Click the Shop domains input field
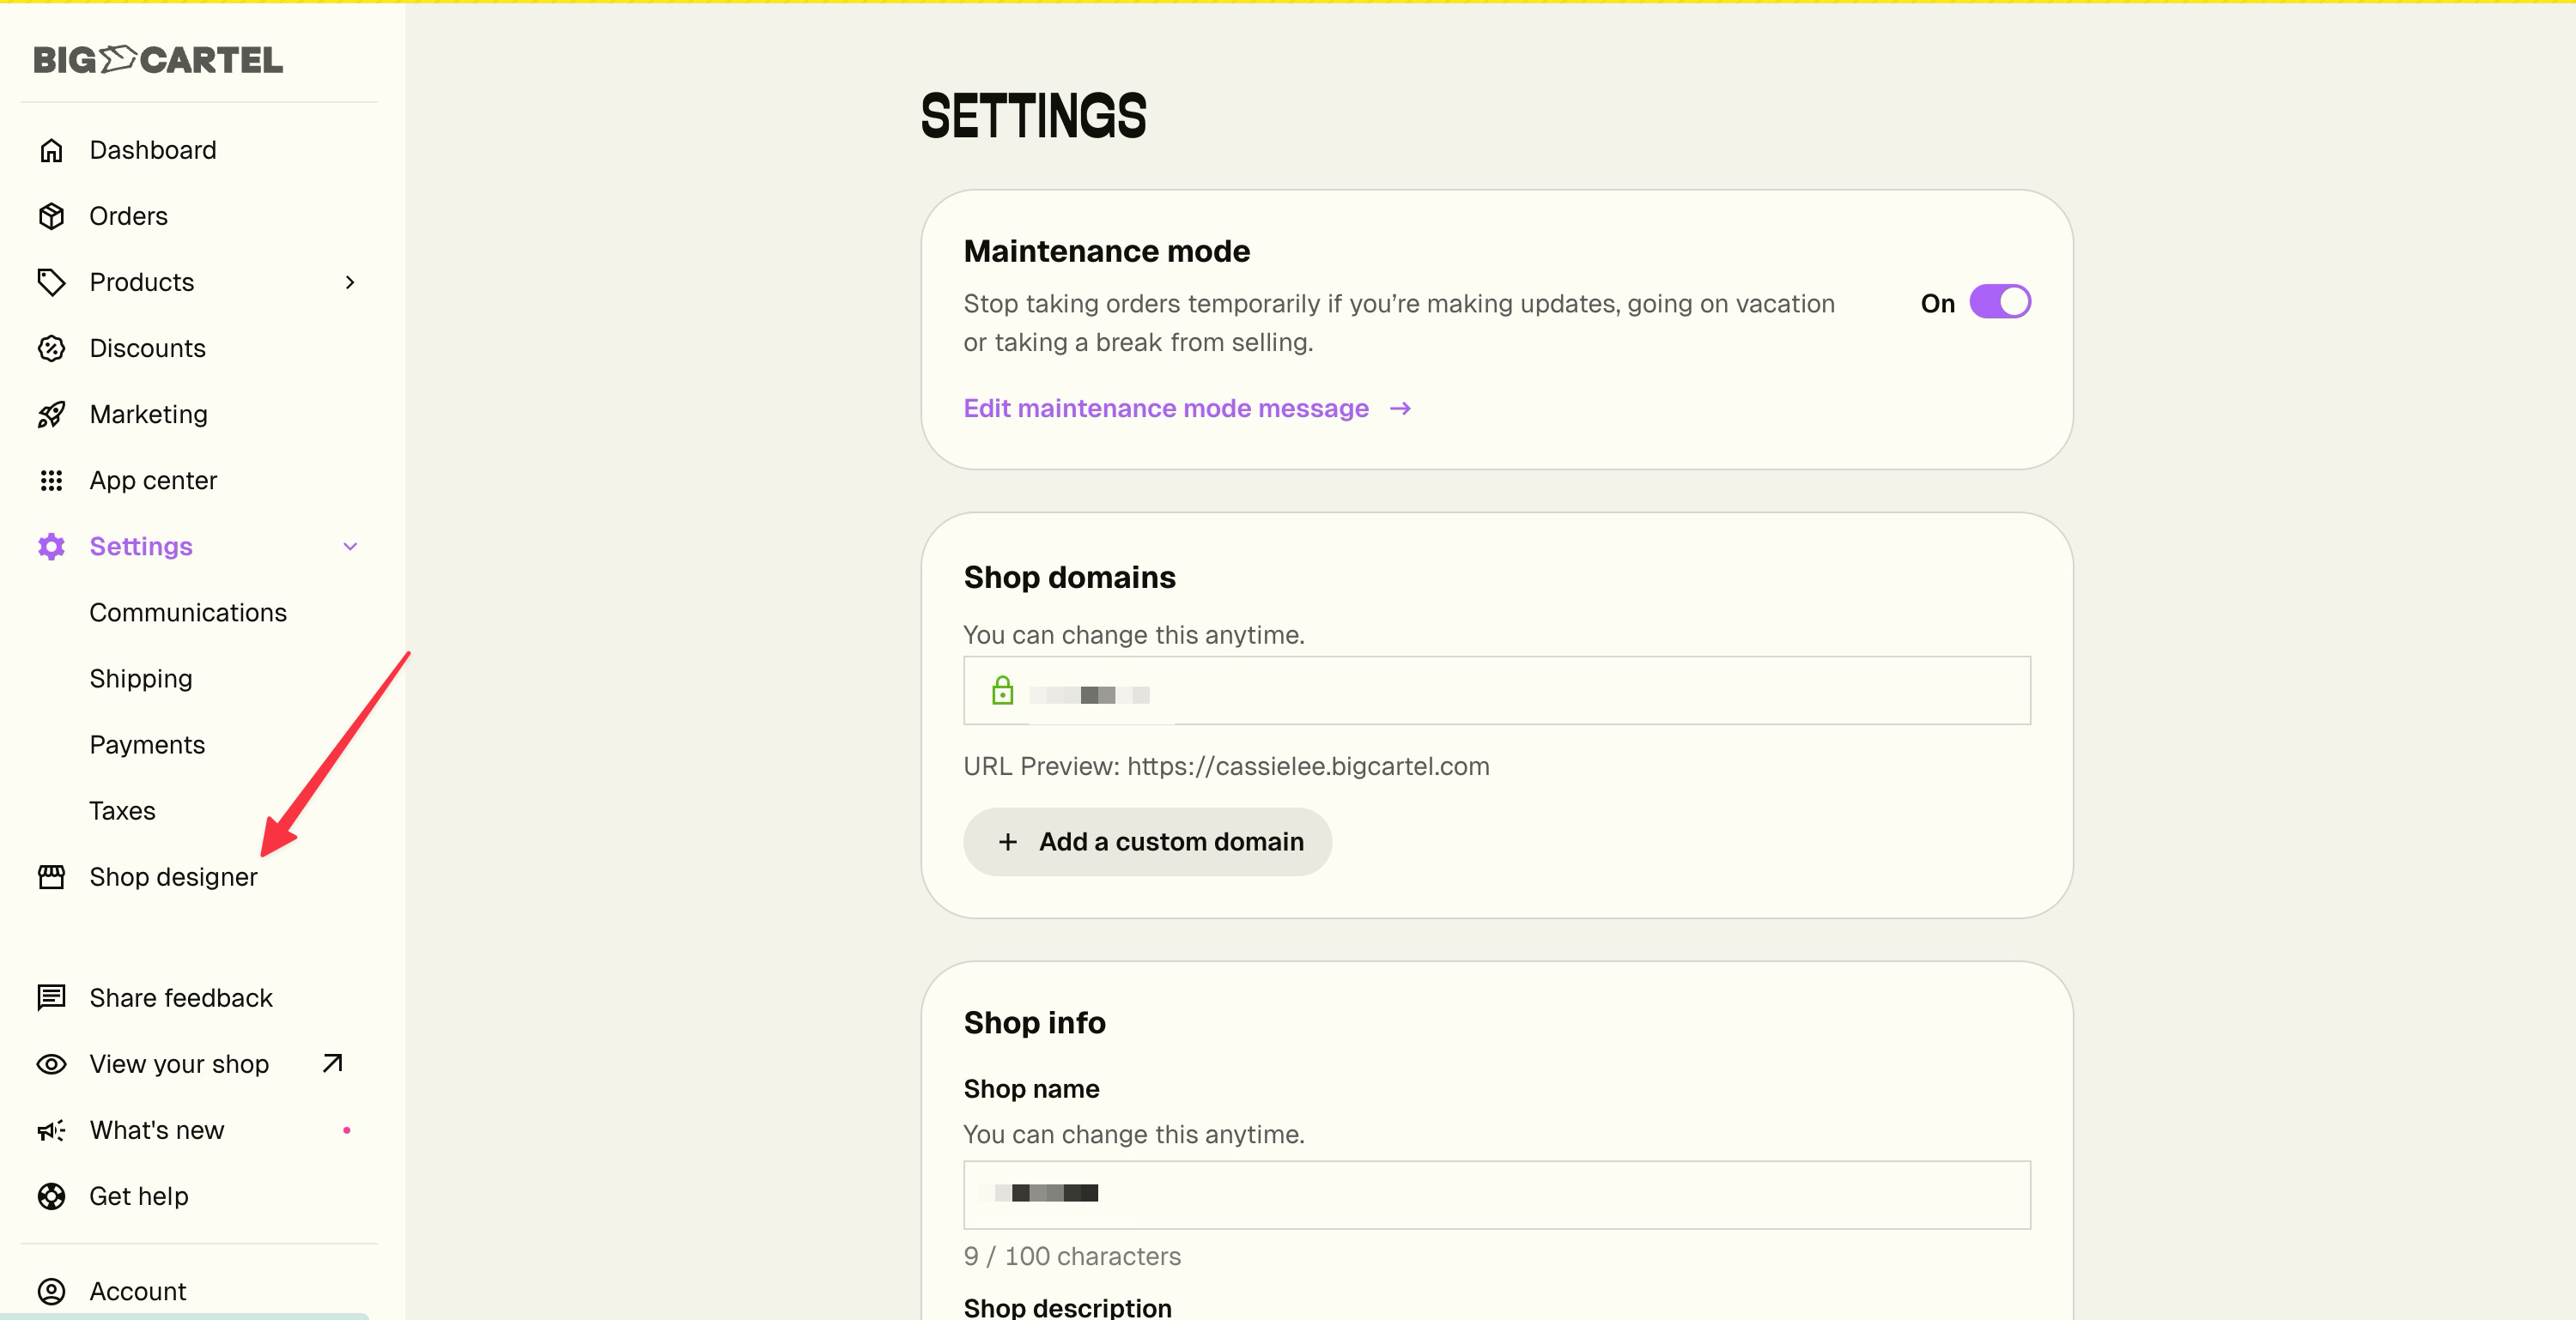Screen dimensions: 2576x1320 point(1497,691)
